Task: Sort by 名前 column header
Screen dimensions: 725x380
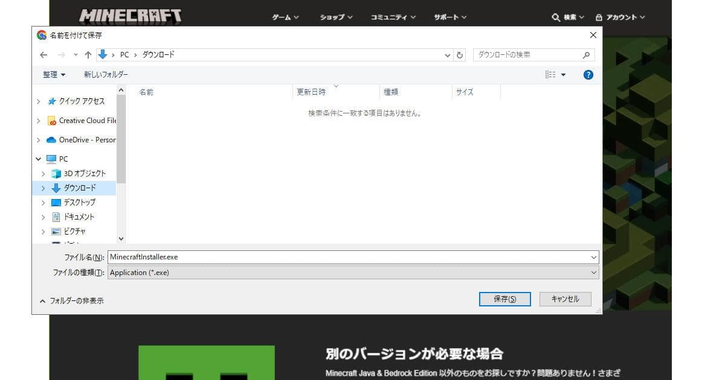Action: [146, 92]
